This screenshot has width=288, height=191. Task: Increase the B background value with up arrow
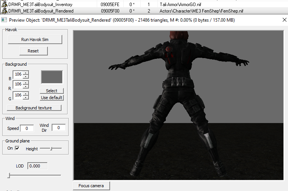pos(26,73)
